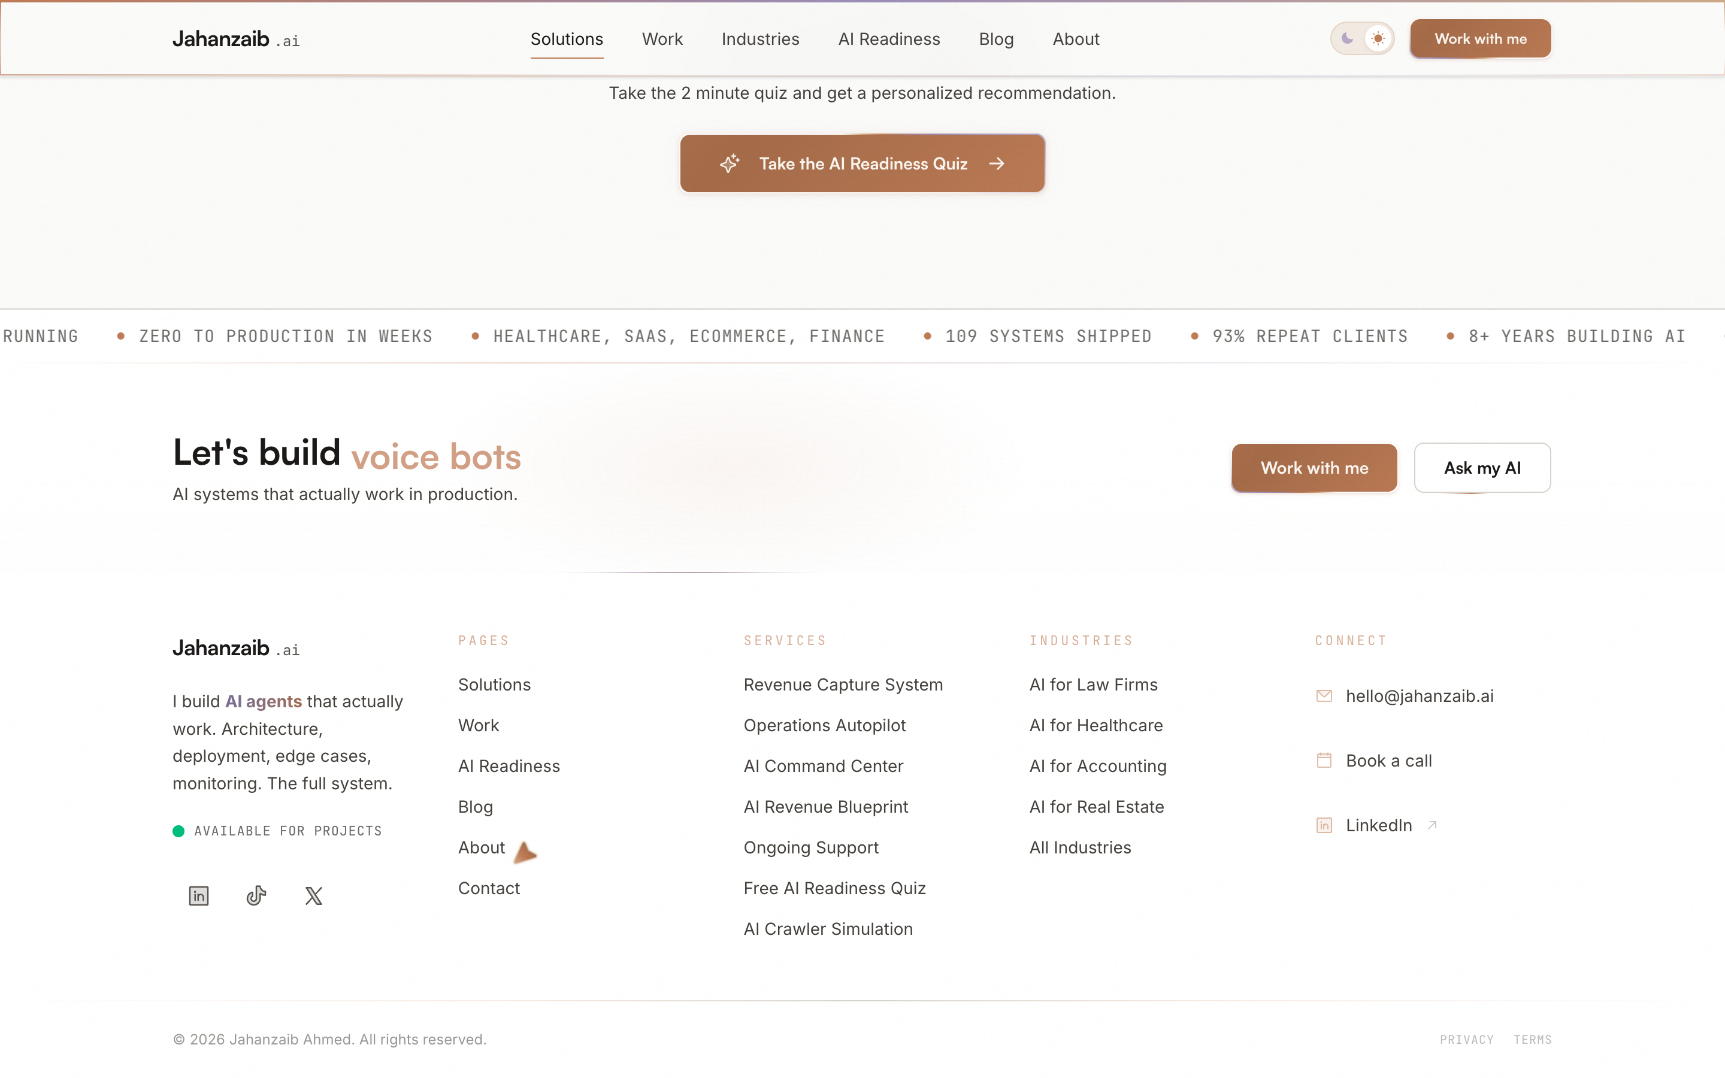Open About link in footer Pages
1725x1078 pixels.
click(x=481, y=847)
